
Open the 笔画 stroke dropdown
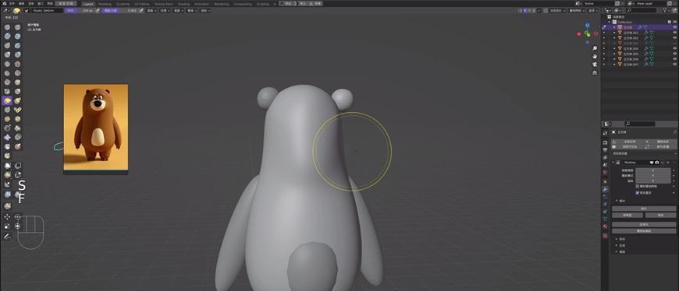click(178, 10)
